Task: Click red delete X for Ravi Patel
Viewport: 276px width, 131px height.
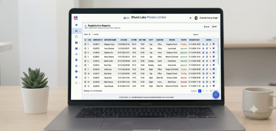Action: (210, 65)
